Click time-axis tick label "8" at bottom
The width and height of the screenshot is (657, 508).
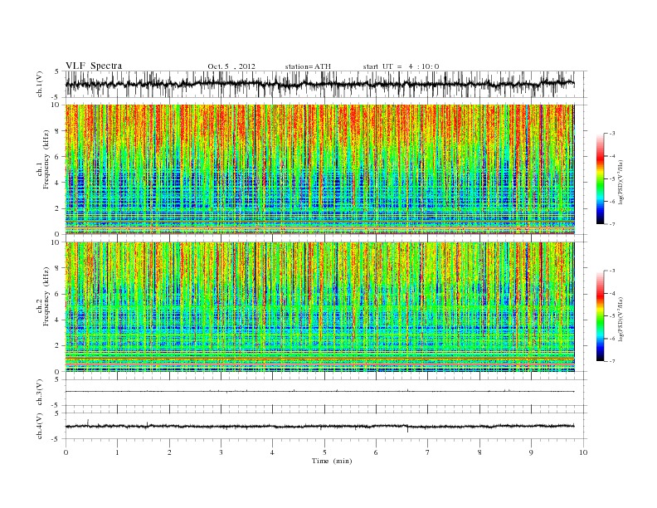(x=479, y=452)
